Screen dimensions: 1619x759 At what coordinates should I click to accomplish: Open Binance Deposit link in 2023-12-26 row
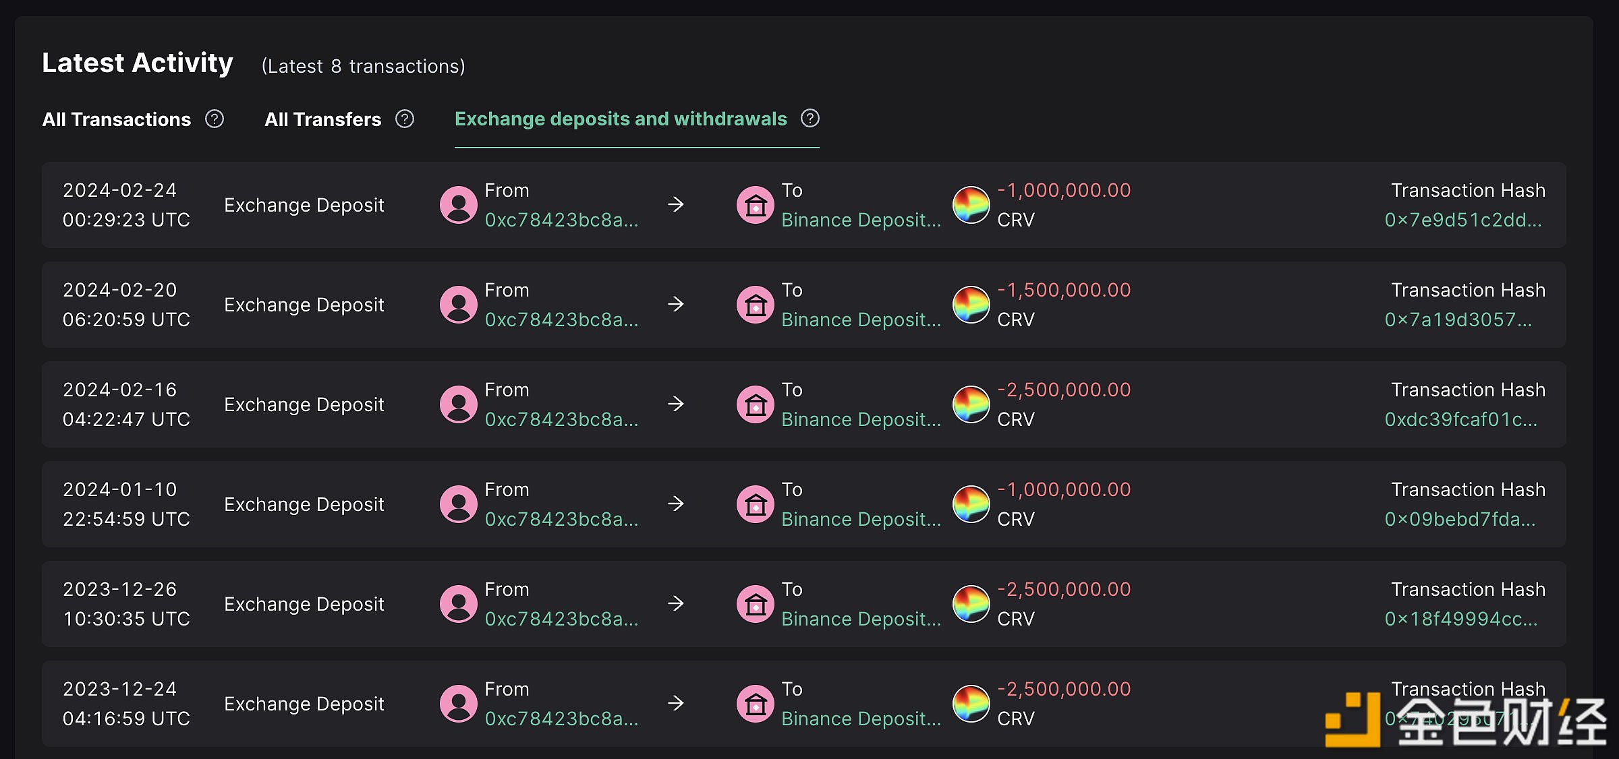coord(861,619)
